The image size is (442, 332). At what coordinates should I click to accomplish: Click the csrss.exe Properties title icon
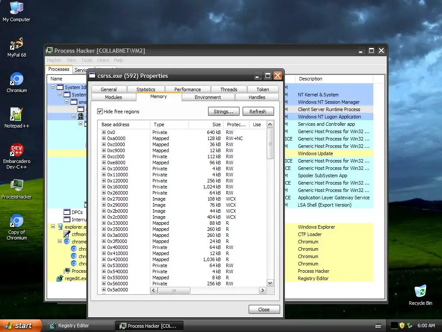tap(92, 75)
